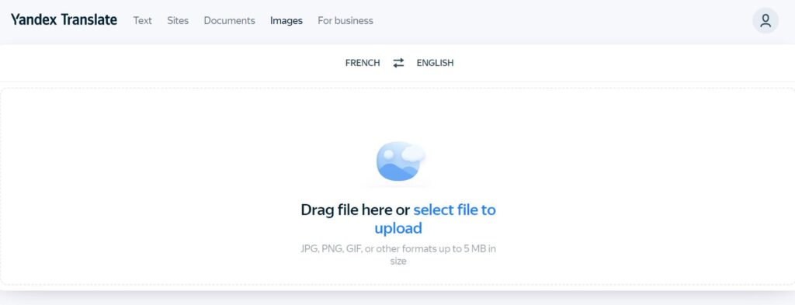The height and width of the screenshot is (305, 795).
Task: Click the Yandex Translate logo
Action: [64, 20]
